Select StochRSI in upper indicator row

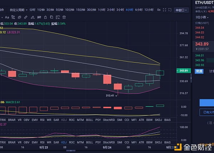109,120
